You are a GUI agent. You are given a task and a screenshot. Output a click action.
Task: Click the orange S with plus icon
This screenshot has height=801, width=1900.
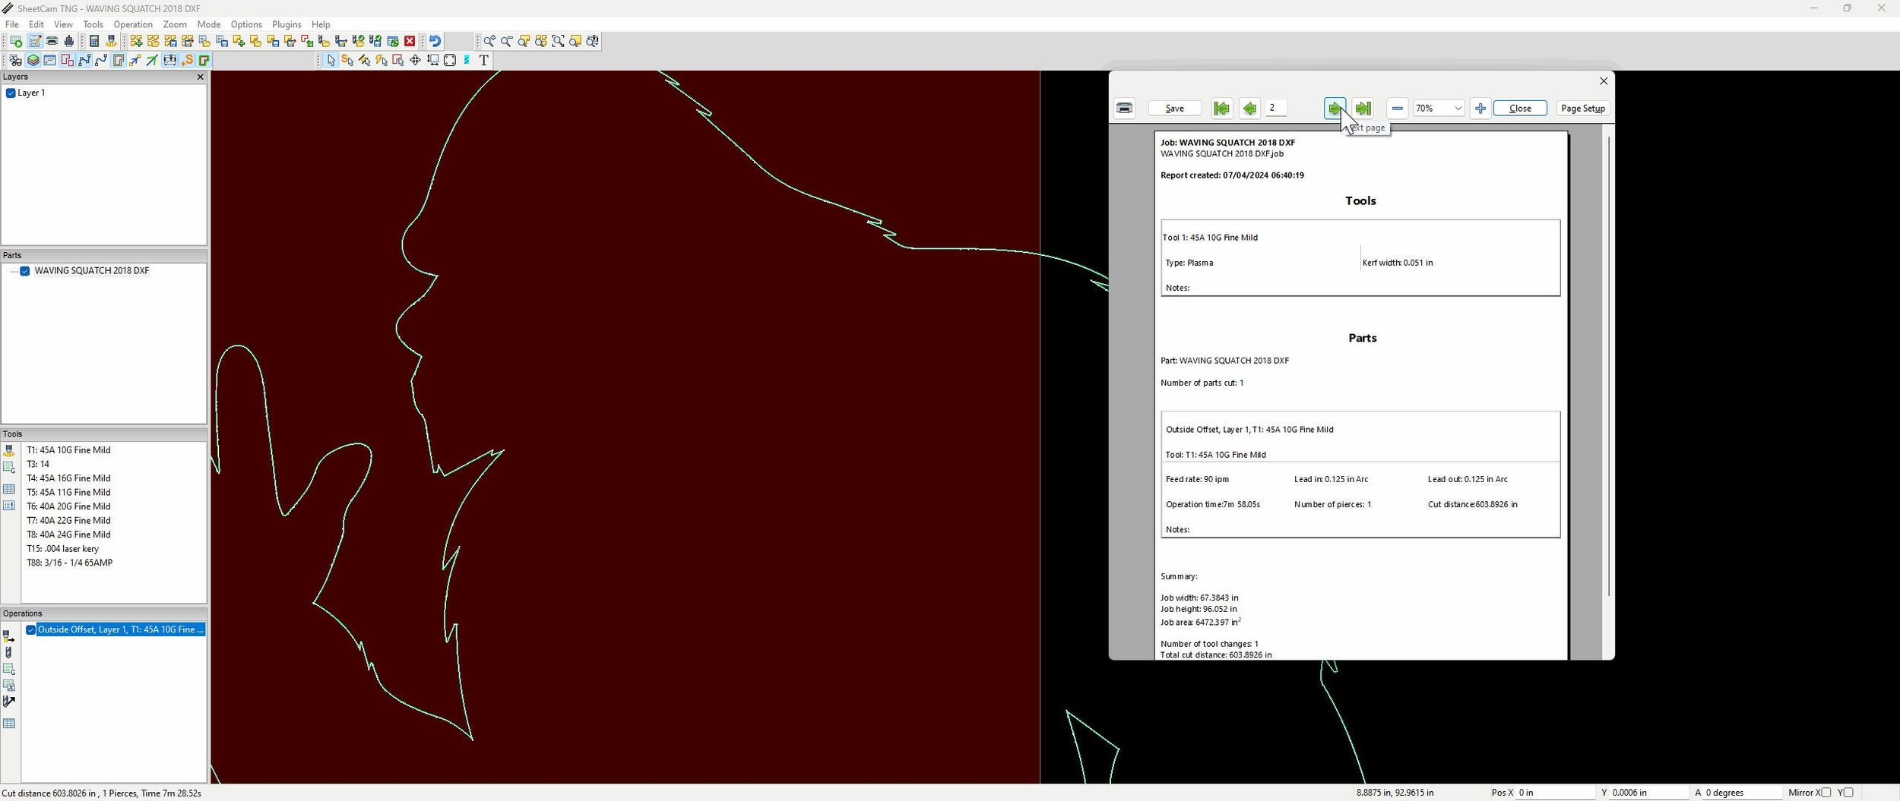pos(187,60)
